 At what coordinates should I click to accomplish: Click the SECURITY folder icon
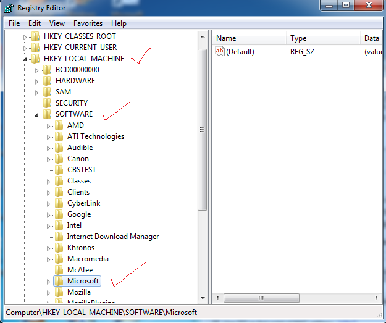click(47, 103)
